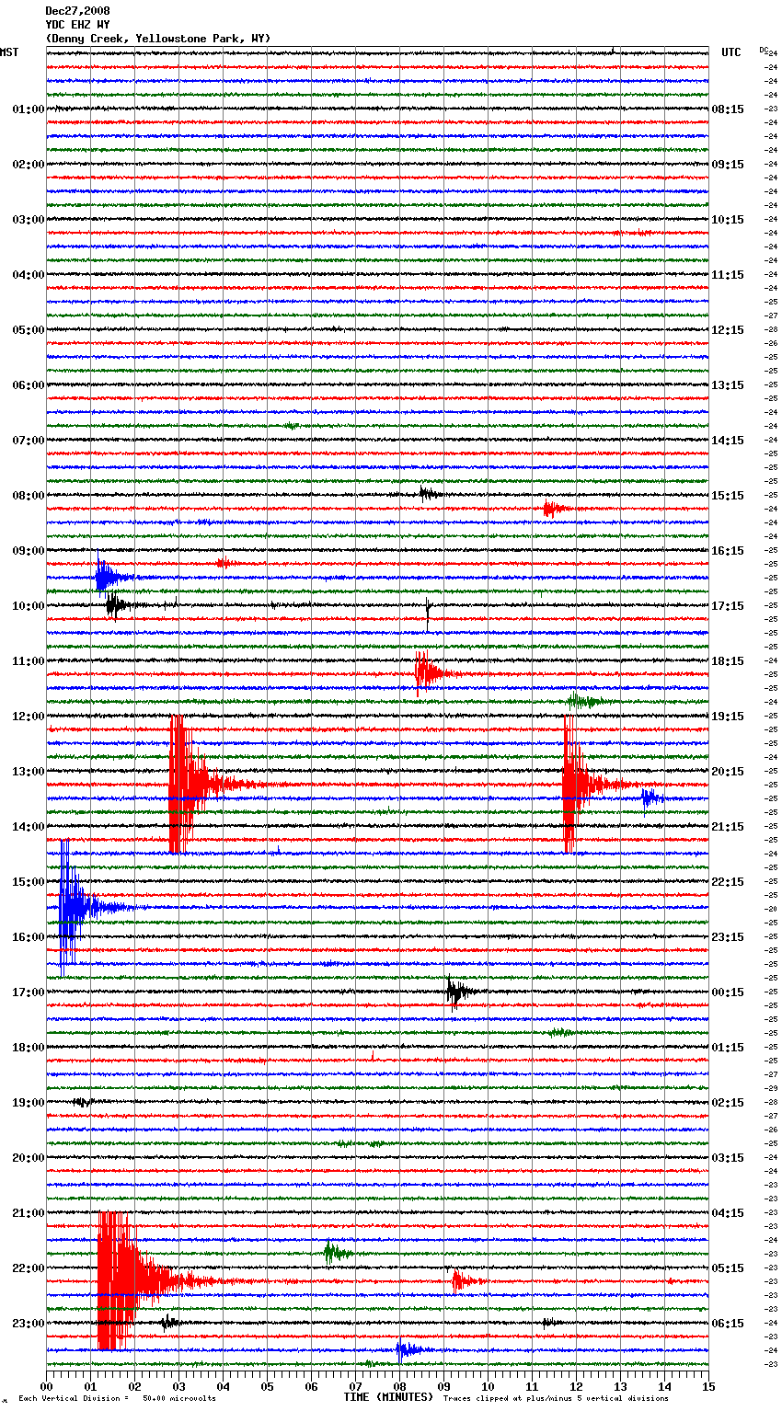
Task: Select the 03:00 MST time label
Action: point(29,220)
